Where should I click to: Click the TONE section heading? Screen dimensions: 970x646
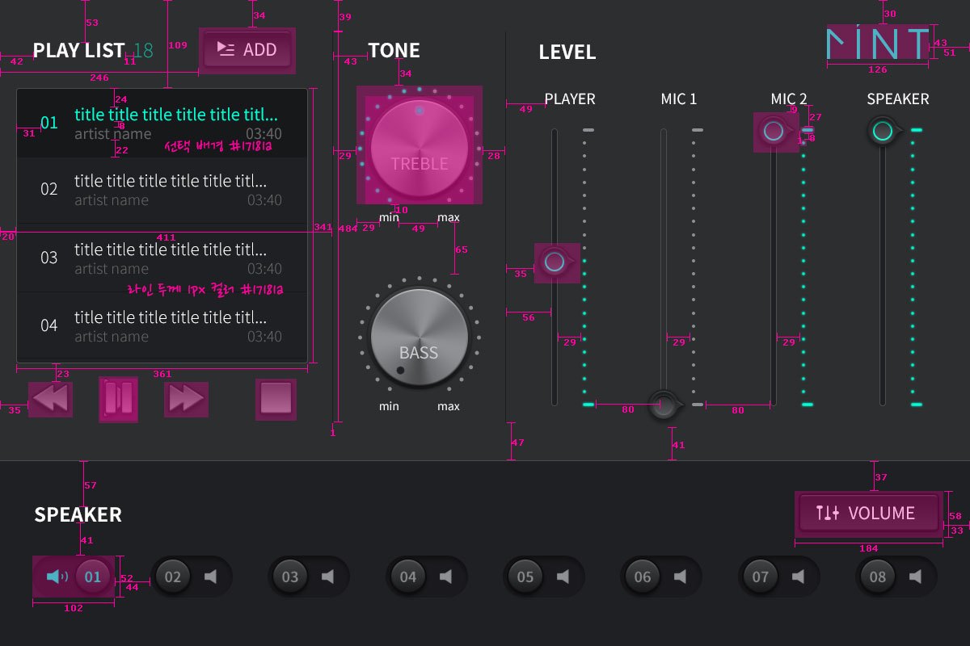[394, 51]
